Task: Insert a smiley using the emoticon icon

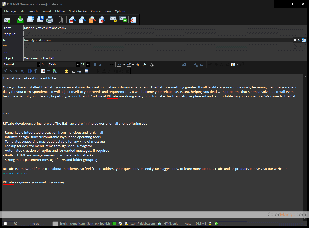Action: 66,71
